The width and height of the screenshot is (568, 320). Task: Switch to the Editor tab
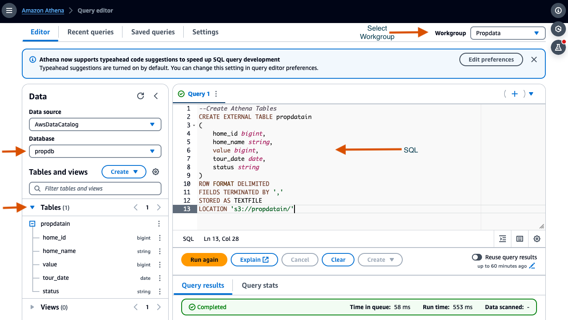[40, 32]
